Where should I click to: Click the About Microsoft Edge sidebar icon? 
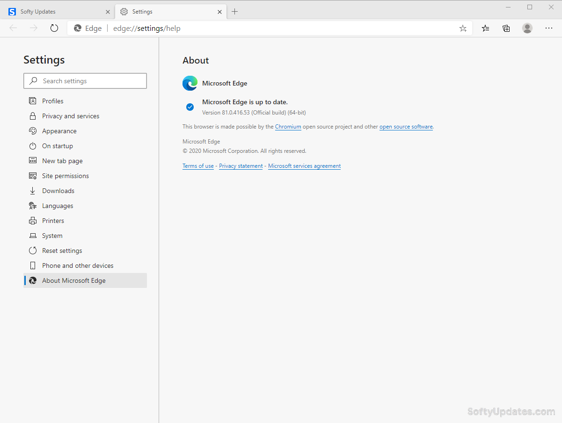point(33,280)
